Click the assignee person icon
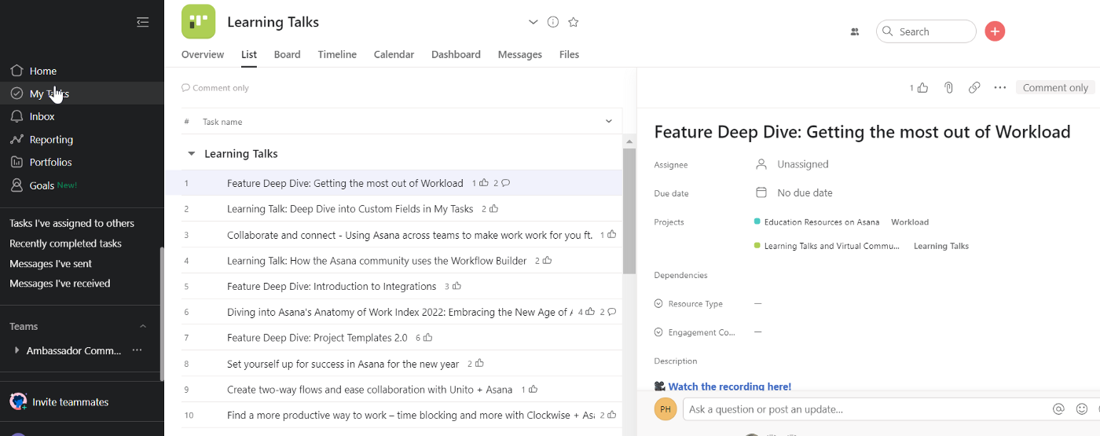The height and width of the screenshot is (436, 1100). [x=761, y=164]
